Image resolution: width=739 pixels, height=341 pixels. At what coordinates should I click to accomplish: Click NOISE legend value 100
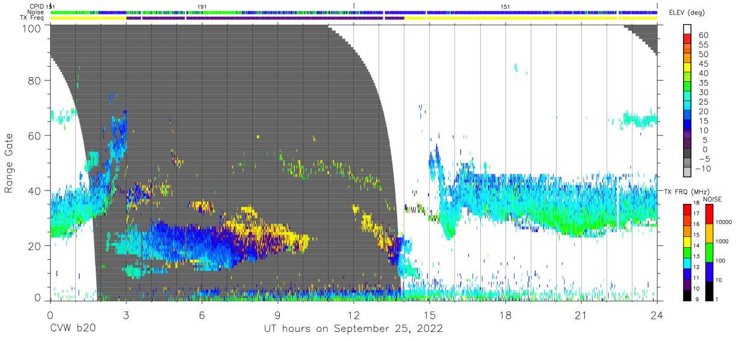point(721,261)
